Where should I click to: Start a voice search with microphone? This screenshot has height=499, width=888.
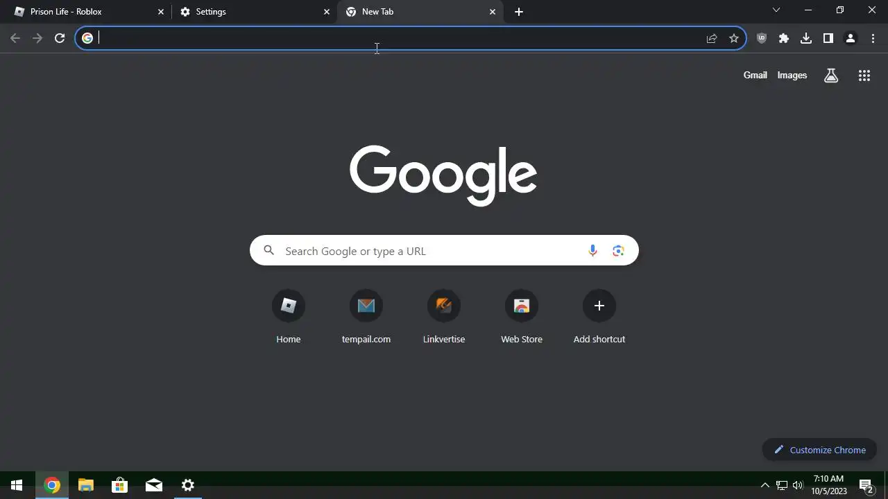coord(592,251)
